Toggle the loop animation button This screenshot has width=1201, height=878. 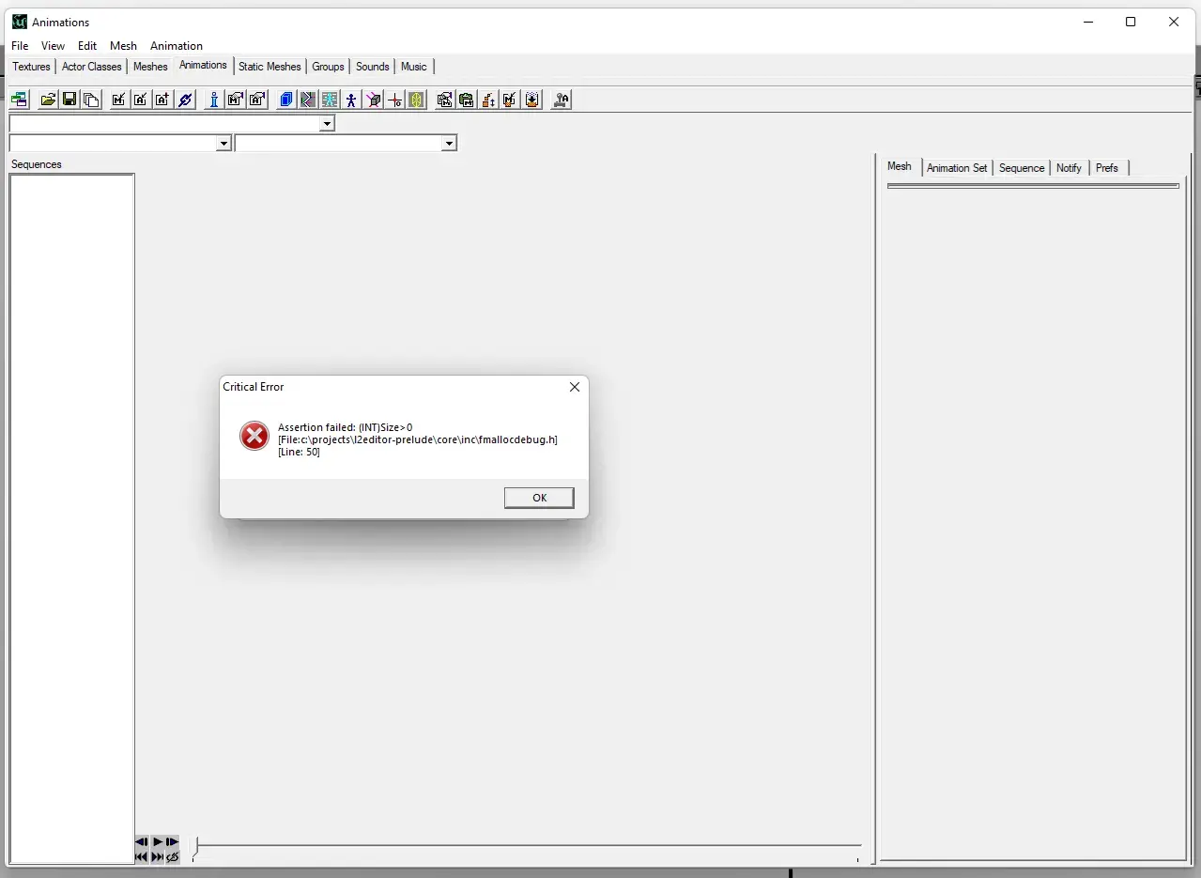click(173, 856)
